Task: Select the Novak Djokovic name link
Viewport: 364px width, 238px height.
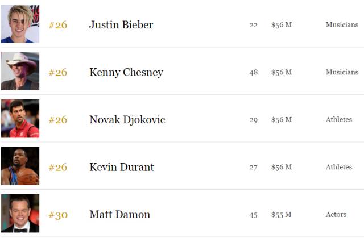Action: pos(127,120)
